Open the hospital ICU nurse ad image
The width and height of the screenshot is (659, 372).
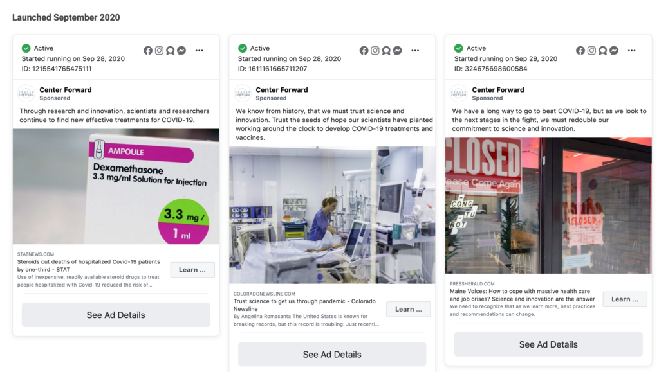(x=332, y=215)
